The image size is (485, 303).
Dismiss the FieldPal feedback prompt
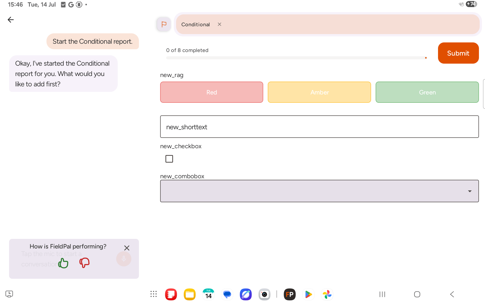point(127,248)
